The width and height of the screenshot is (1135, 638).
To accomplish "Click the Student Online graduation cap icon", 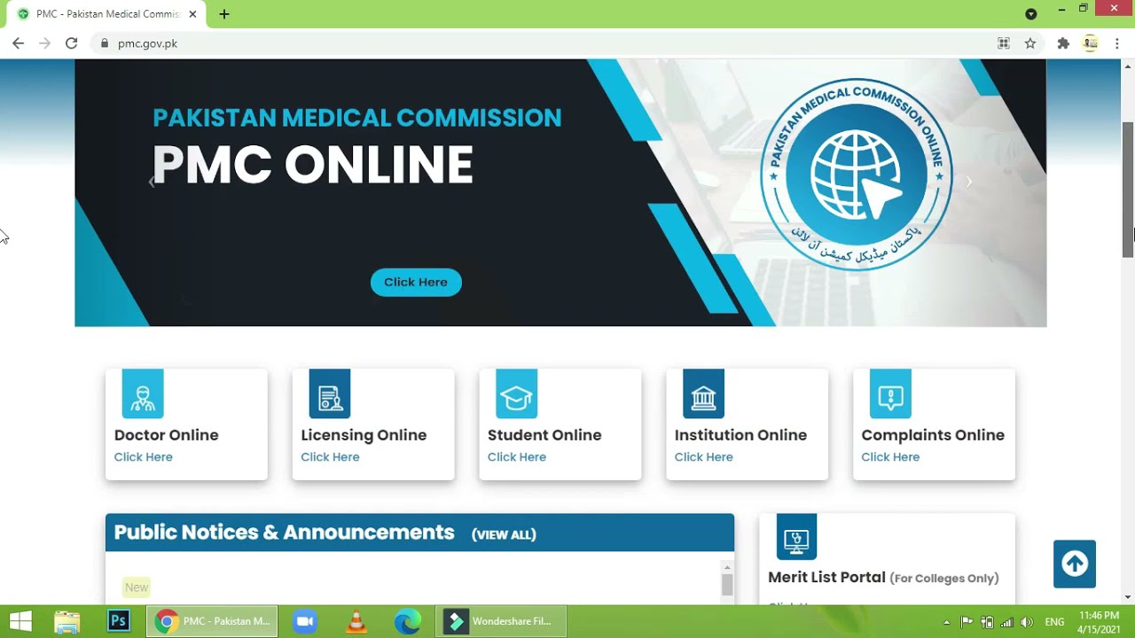I will 517,393.
